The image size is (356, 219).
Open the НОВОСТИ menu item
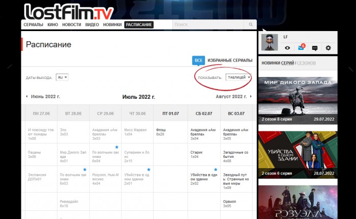tap(71, 24)
